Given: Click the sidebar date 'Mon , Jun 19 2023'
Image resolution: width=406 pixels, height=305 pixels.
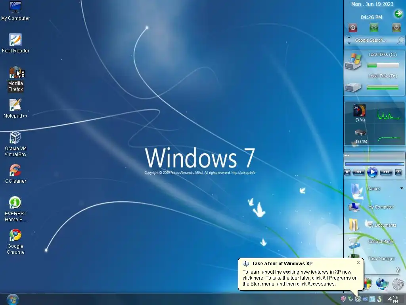Looking at the screenshot, I should click(x=372, y=4).
